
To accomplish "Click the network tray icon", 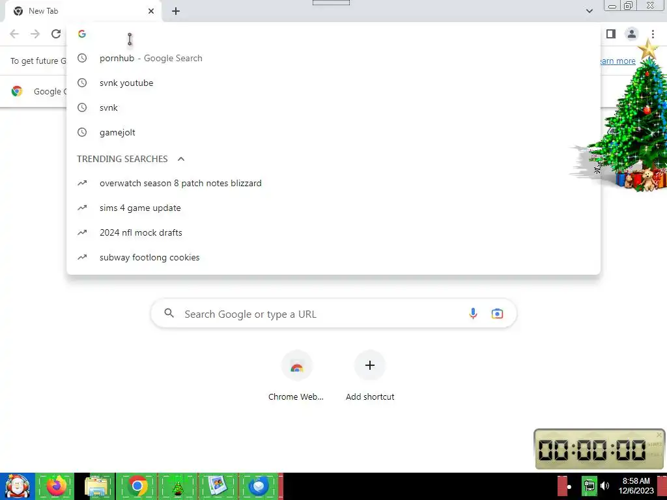I will click(x=589, y=486).
